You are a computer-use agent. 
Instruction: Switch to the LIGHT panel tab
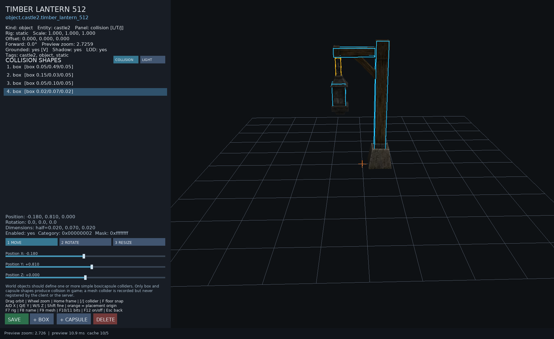(x=152, y=60)
